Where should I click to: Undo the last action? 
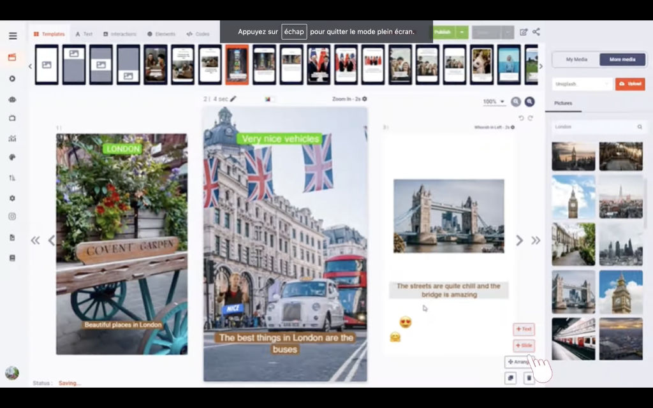click(x=521, y=118)
